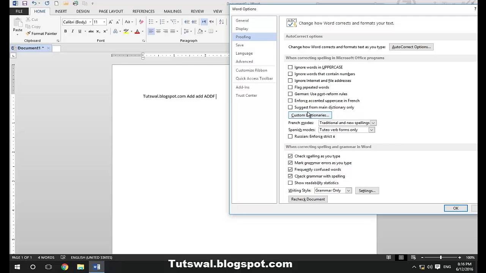The image size is (486, 273).
Task: Increase the font size with Grow Font
Action: coord(111,22)
